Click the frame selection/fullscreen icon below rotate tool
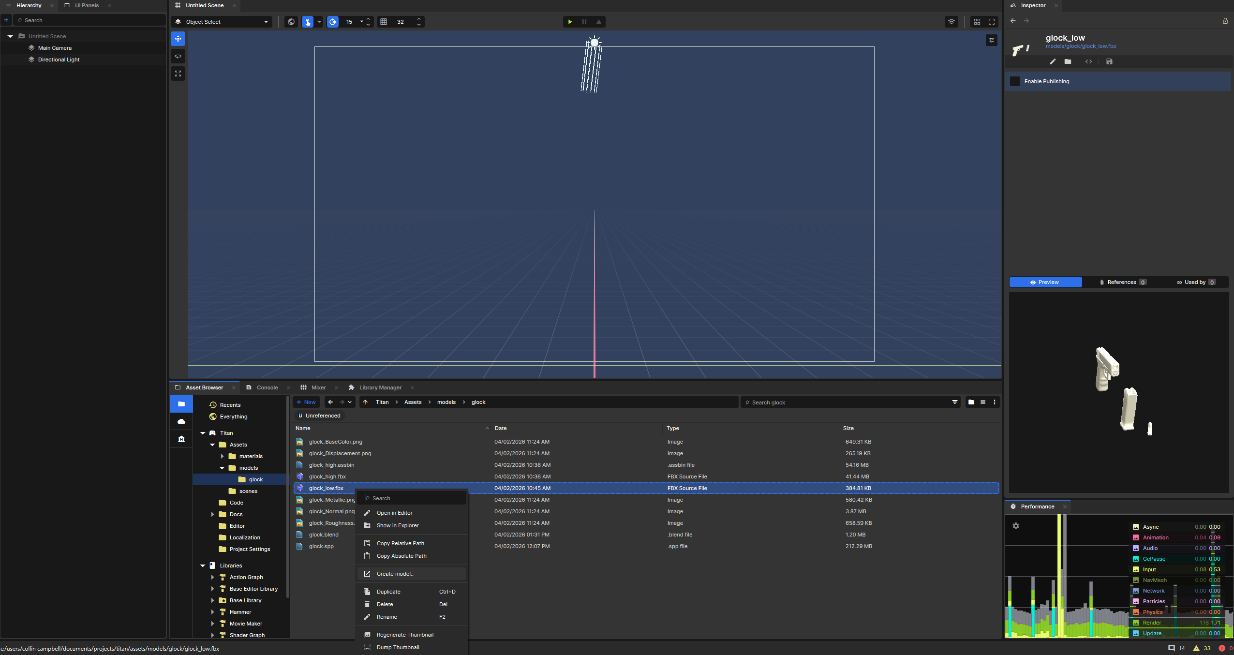This screenshot has height=655, width=1234. 178,74
